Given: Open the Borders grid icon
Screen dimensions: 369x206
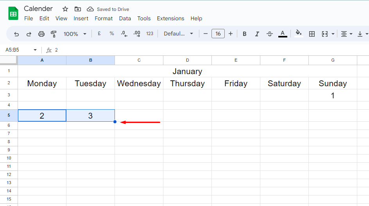Looking at the screenshot, I should click(x=312, y=34).
